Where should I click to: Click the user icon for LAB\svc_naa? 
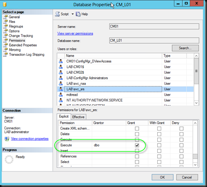point(61,83)
